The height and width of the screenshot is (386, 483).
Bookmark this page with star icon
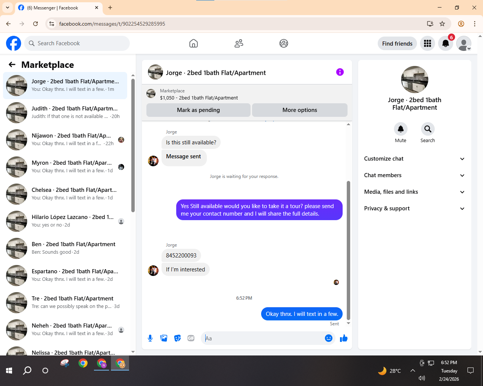[442, 24]
